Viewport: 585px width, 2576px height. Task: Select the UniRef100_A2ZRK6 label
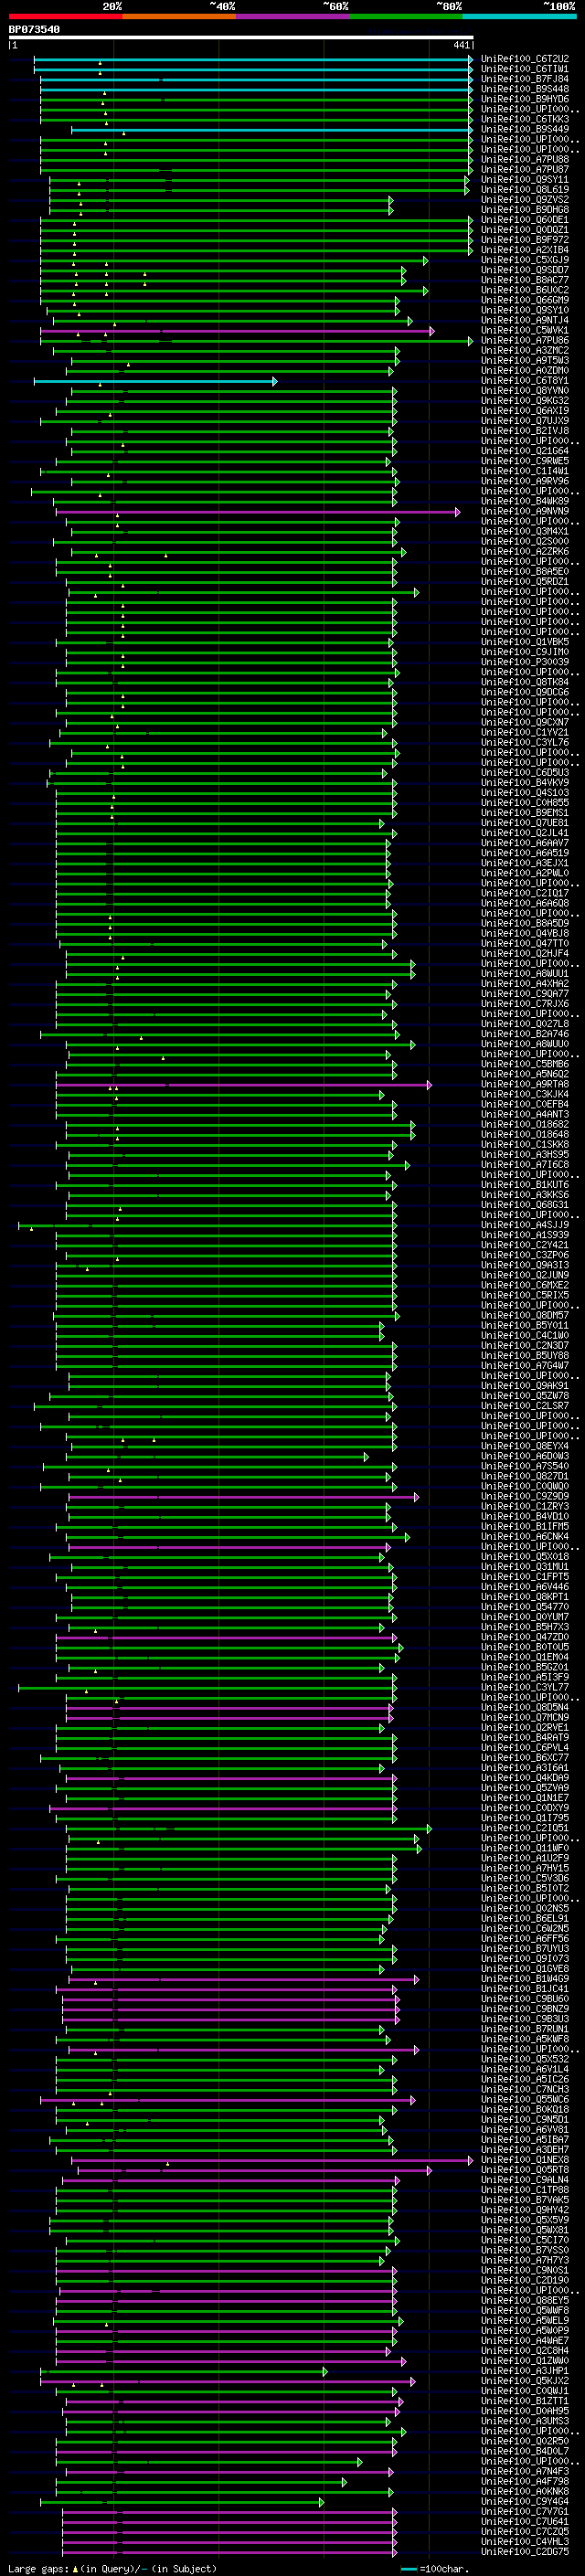tap(525, 552)
